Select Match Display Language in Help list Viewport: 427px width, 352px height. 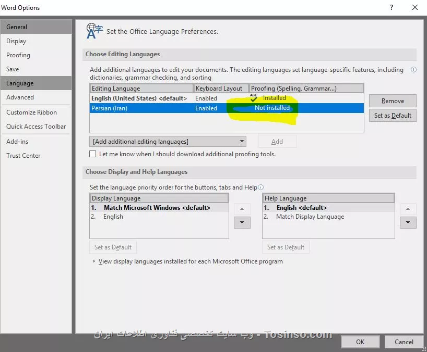(328, 217)
